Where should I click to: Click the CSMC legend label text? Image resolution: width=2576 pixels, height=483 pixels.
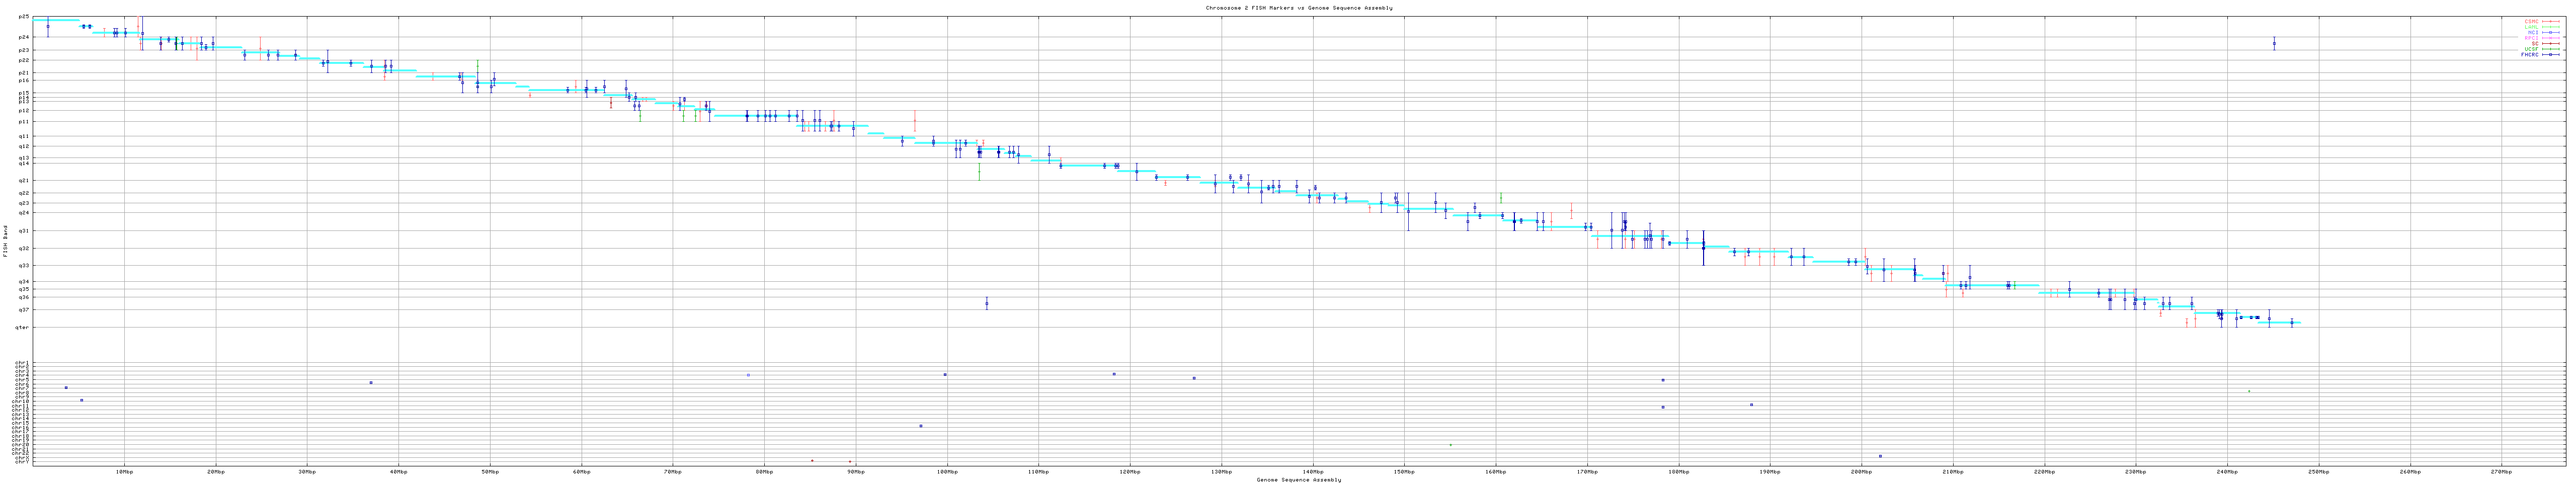(x=2531, y=21)
